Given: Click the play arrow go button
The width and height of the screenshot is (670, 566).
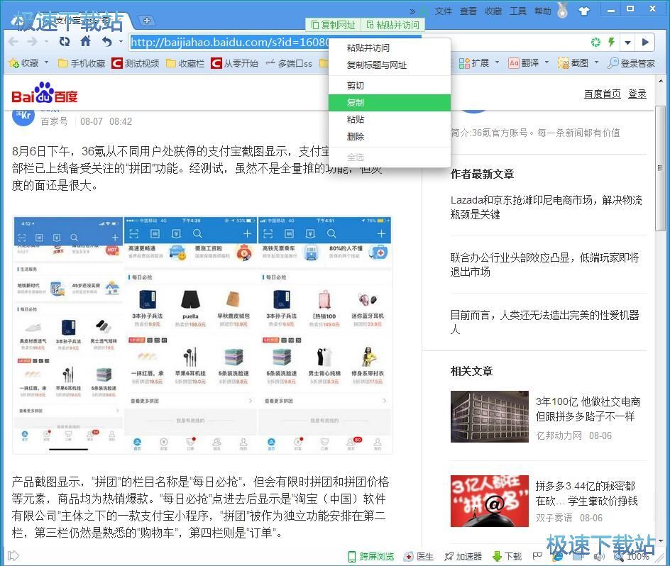Looking at the screenshot, I should (x=645, y=42).
